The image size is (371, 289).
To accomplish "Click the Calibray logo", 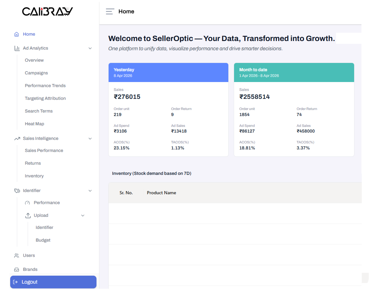I will 47,11.
